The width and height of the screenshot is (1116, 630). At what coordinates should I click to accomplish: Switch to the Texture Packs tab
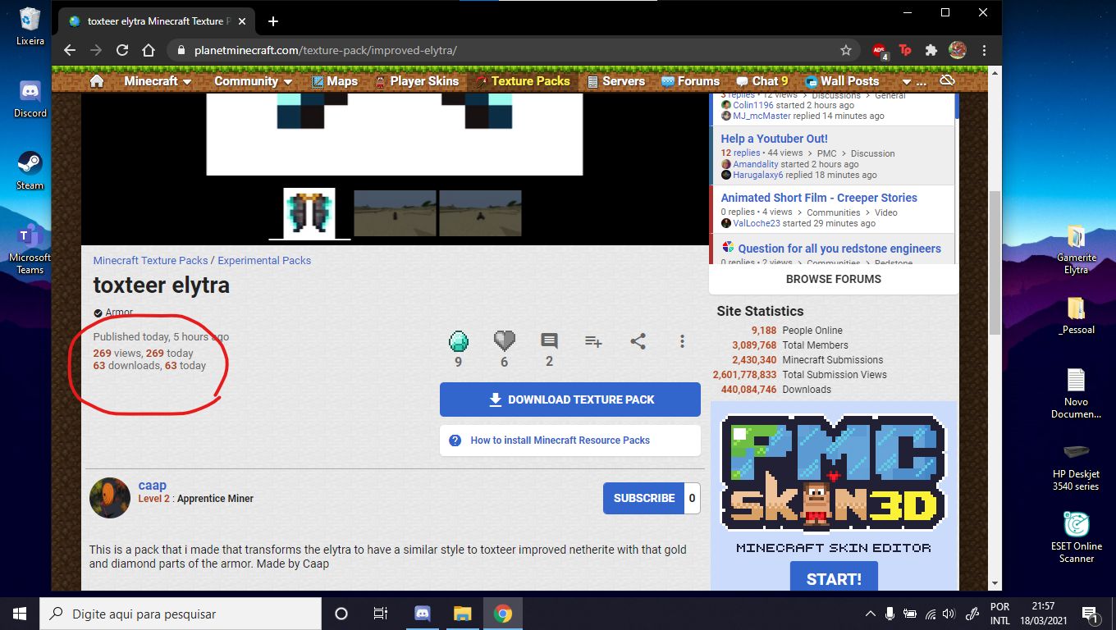point(523,81)
